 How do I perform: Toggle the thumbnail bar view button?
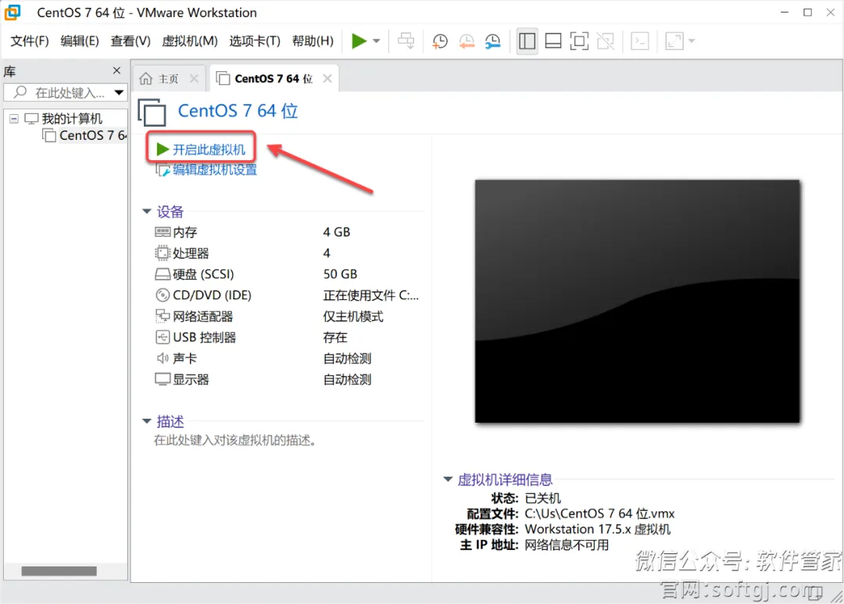(553, 41)
